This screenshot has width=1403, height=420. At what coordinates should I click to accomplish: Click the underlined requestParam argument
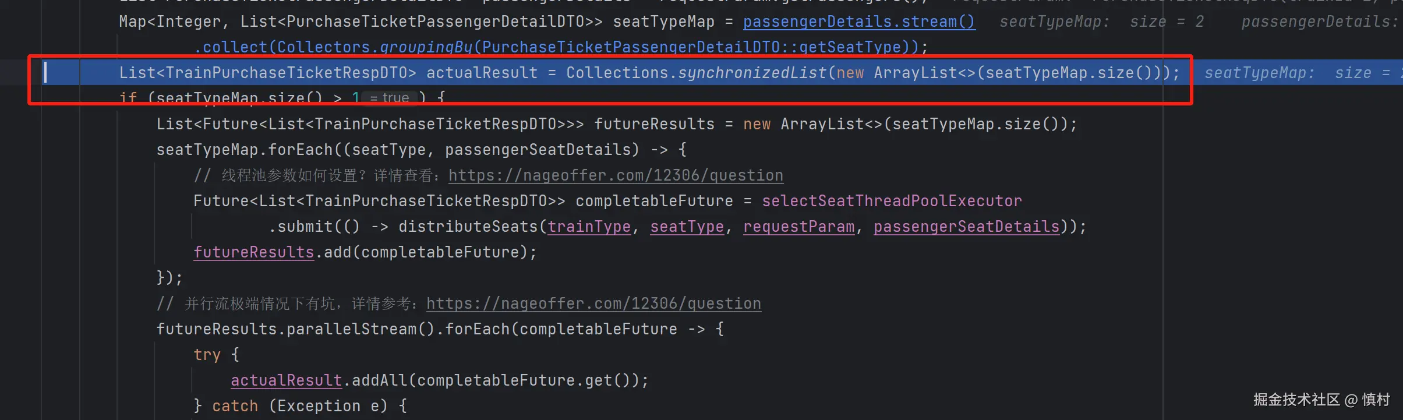pos(798,227)
